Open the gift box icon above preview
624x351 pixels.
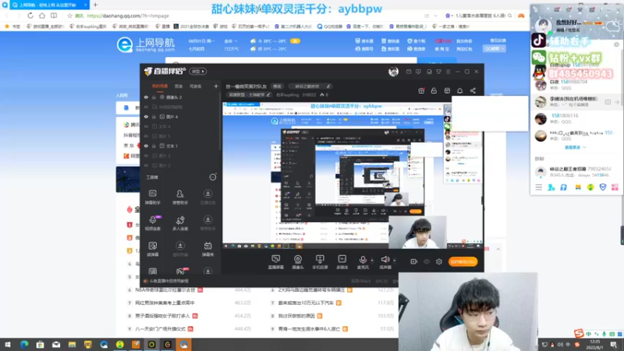click(x=421, y=90)
